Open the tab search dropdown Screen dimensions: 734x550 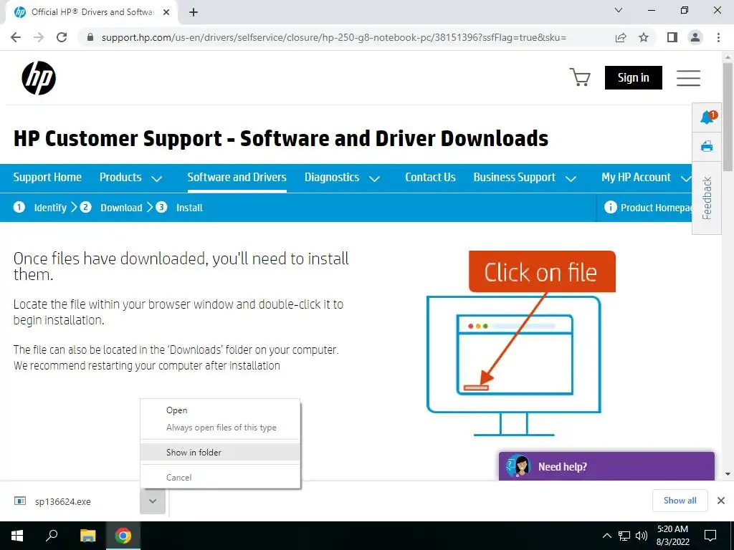(x=619, y=10)
